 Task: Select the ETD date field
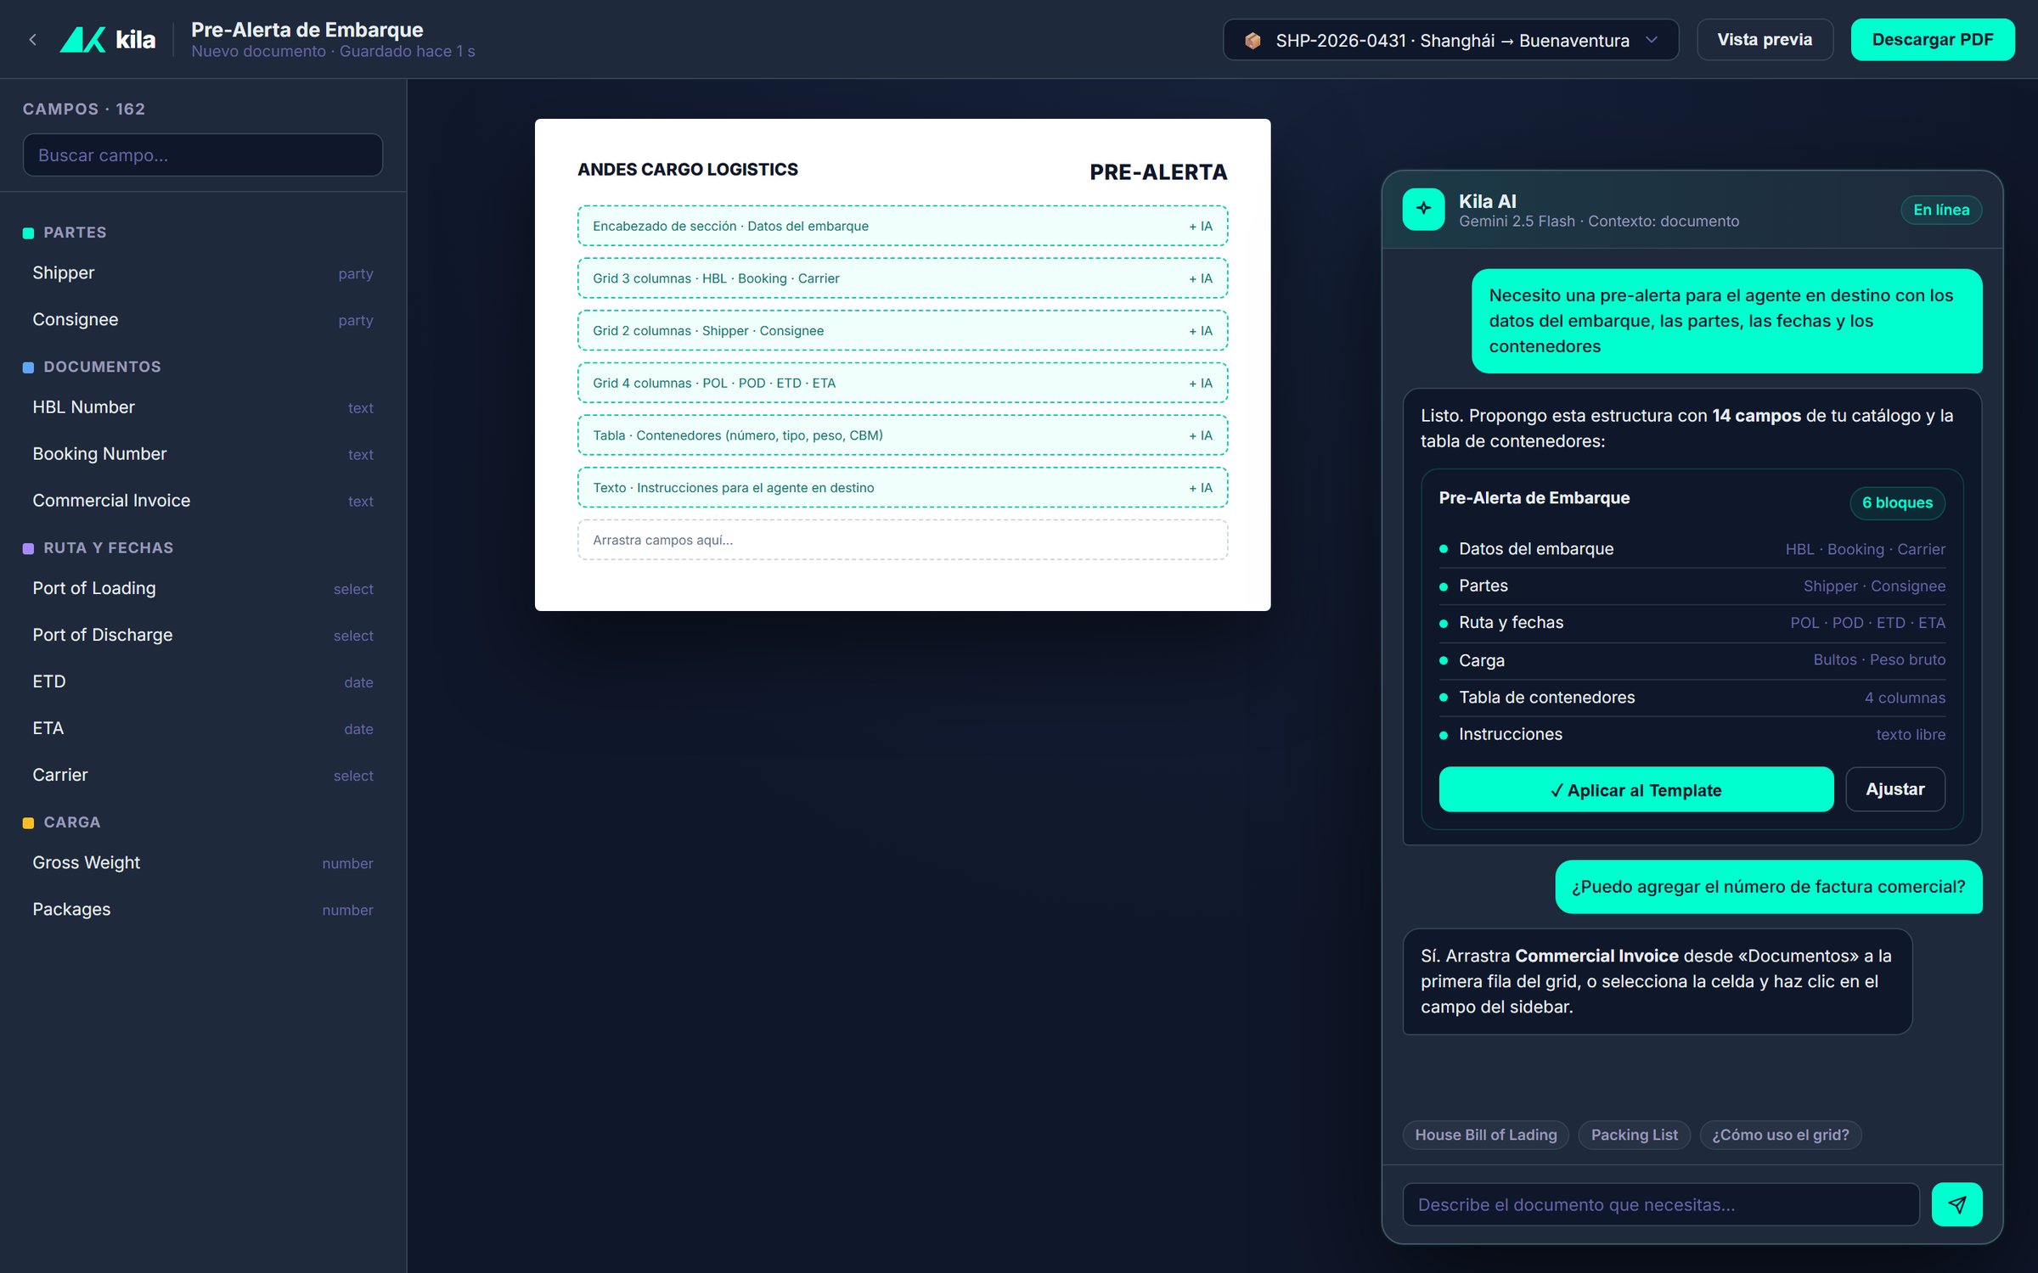pyautogui.click(x=203, y=681)
